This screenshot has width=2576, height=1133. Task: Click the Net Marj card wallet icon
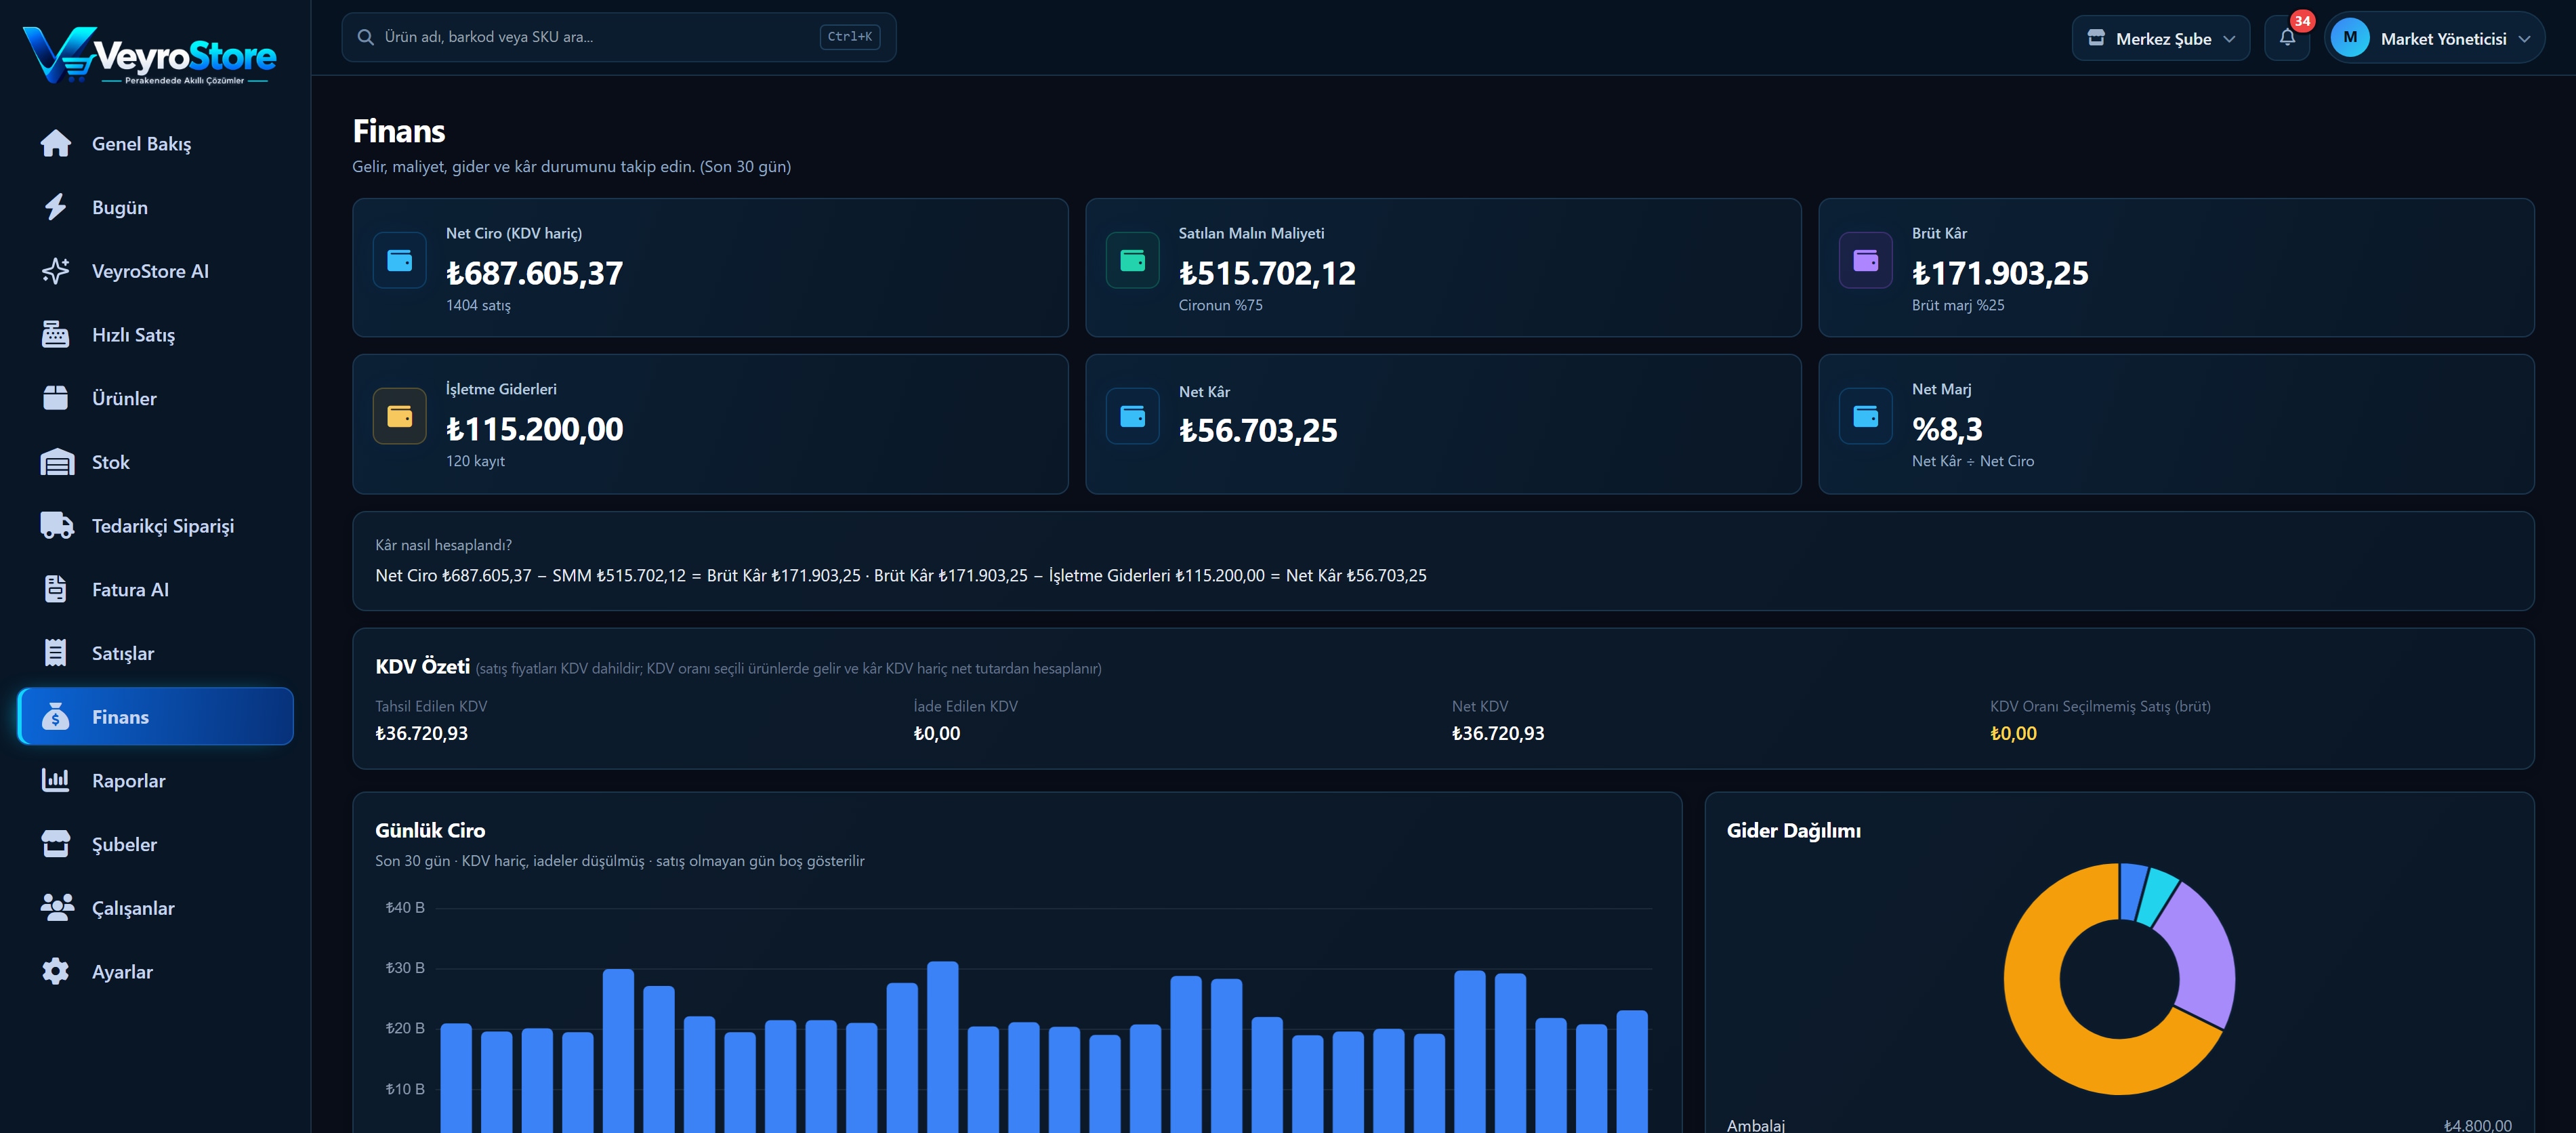[x=1866, y=416]
